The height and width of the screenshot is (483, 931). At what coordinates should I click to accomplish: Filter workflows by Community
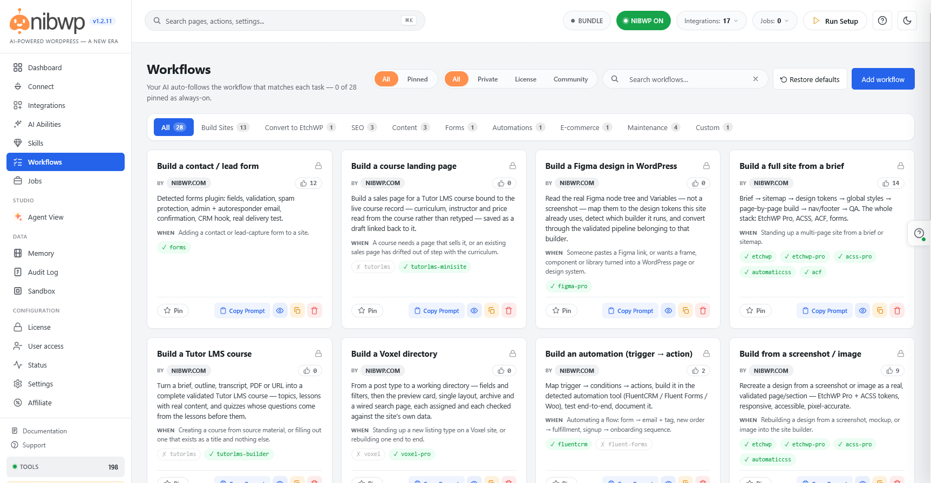tap(570, 79)
